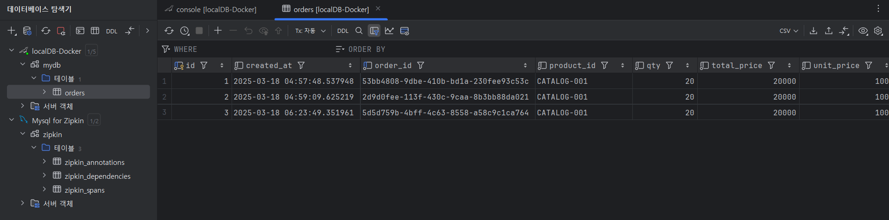The image size is (889, 220).
Task: Open the DDL view in grid toolbar
Action: [x=343, y=31]
